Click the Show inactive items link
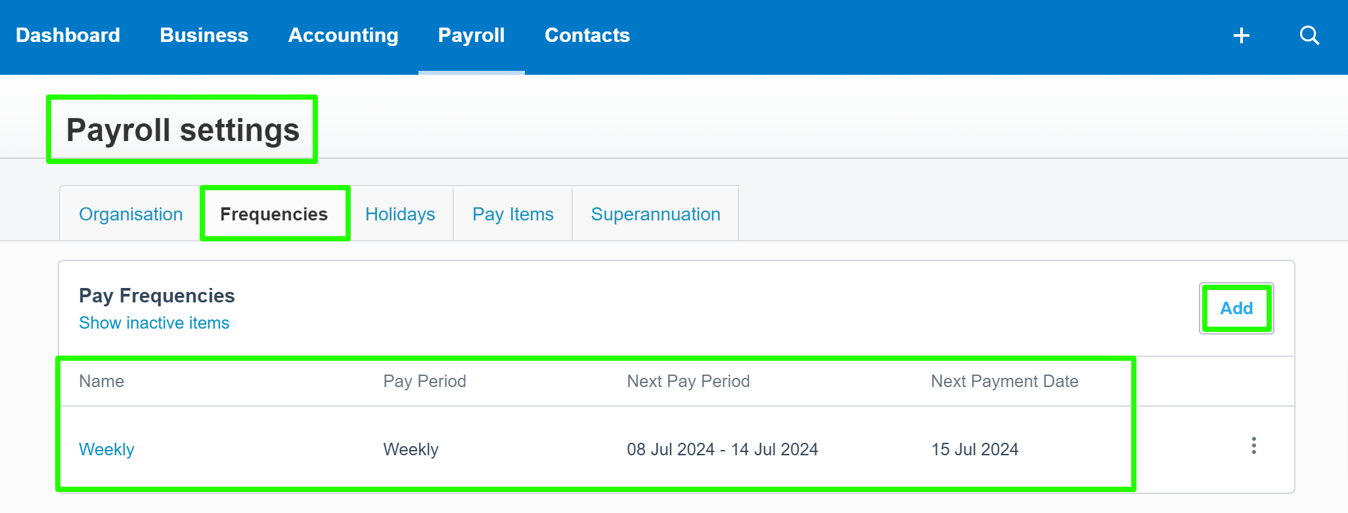 154,323
